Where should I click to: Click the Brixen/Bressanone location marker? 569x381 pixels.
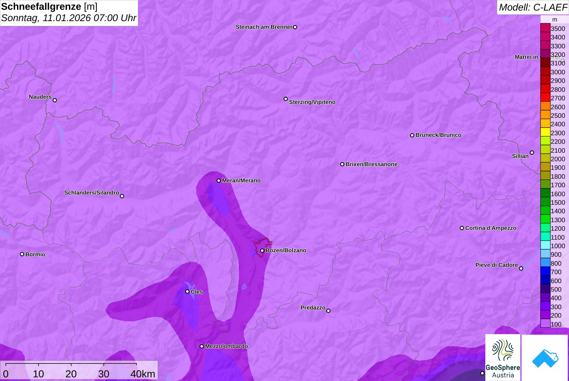click(342, 164)
